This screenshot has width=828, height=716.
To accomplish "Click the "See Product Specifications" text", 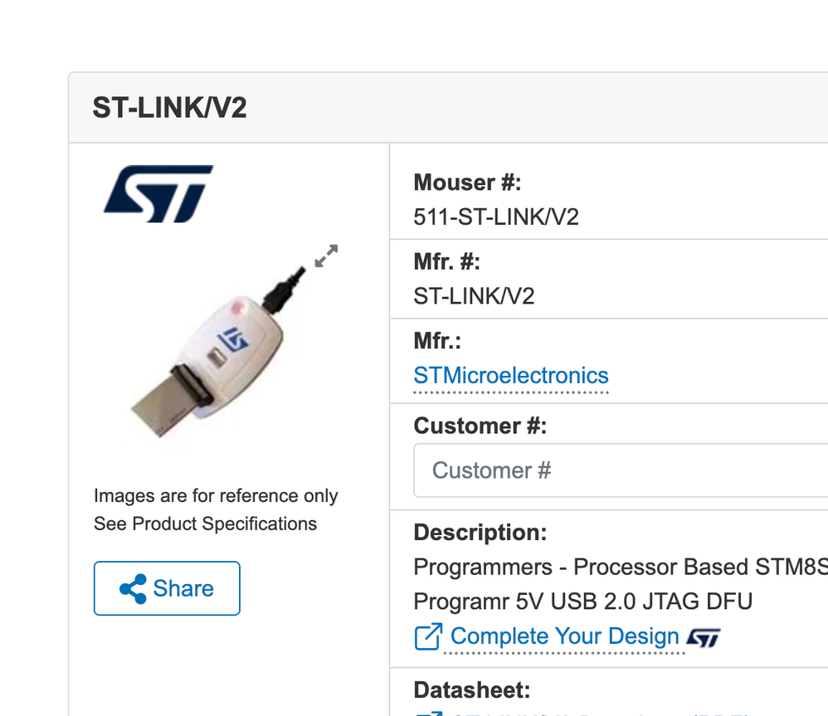I will click(x=206, y=524).
